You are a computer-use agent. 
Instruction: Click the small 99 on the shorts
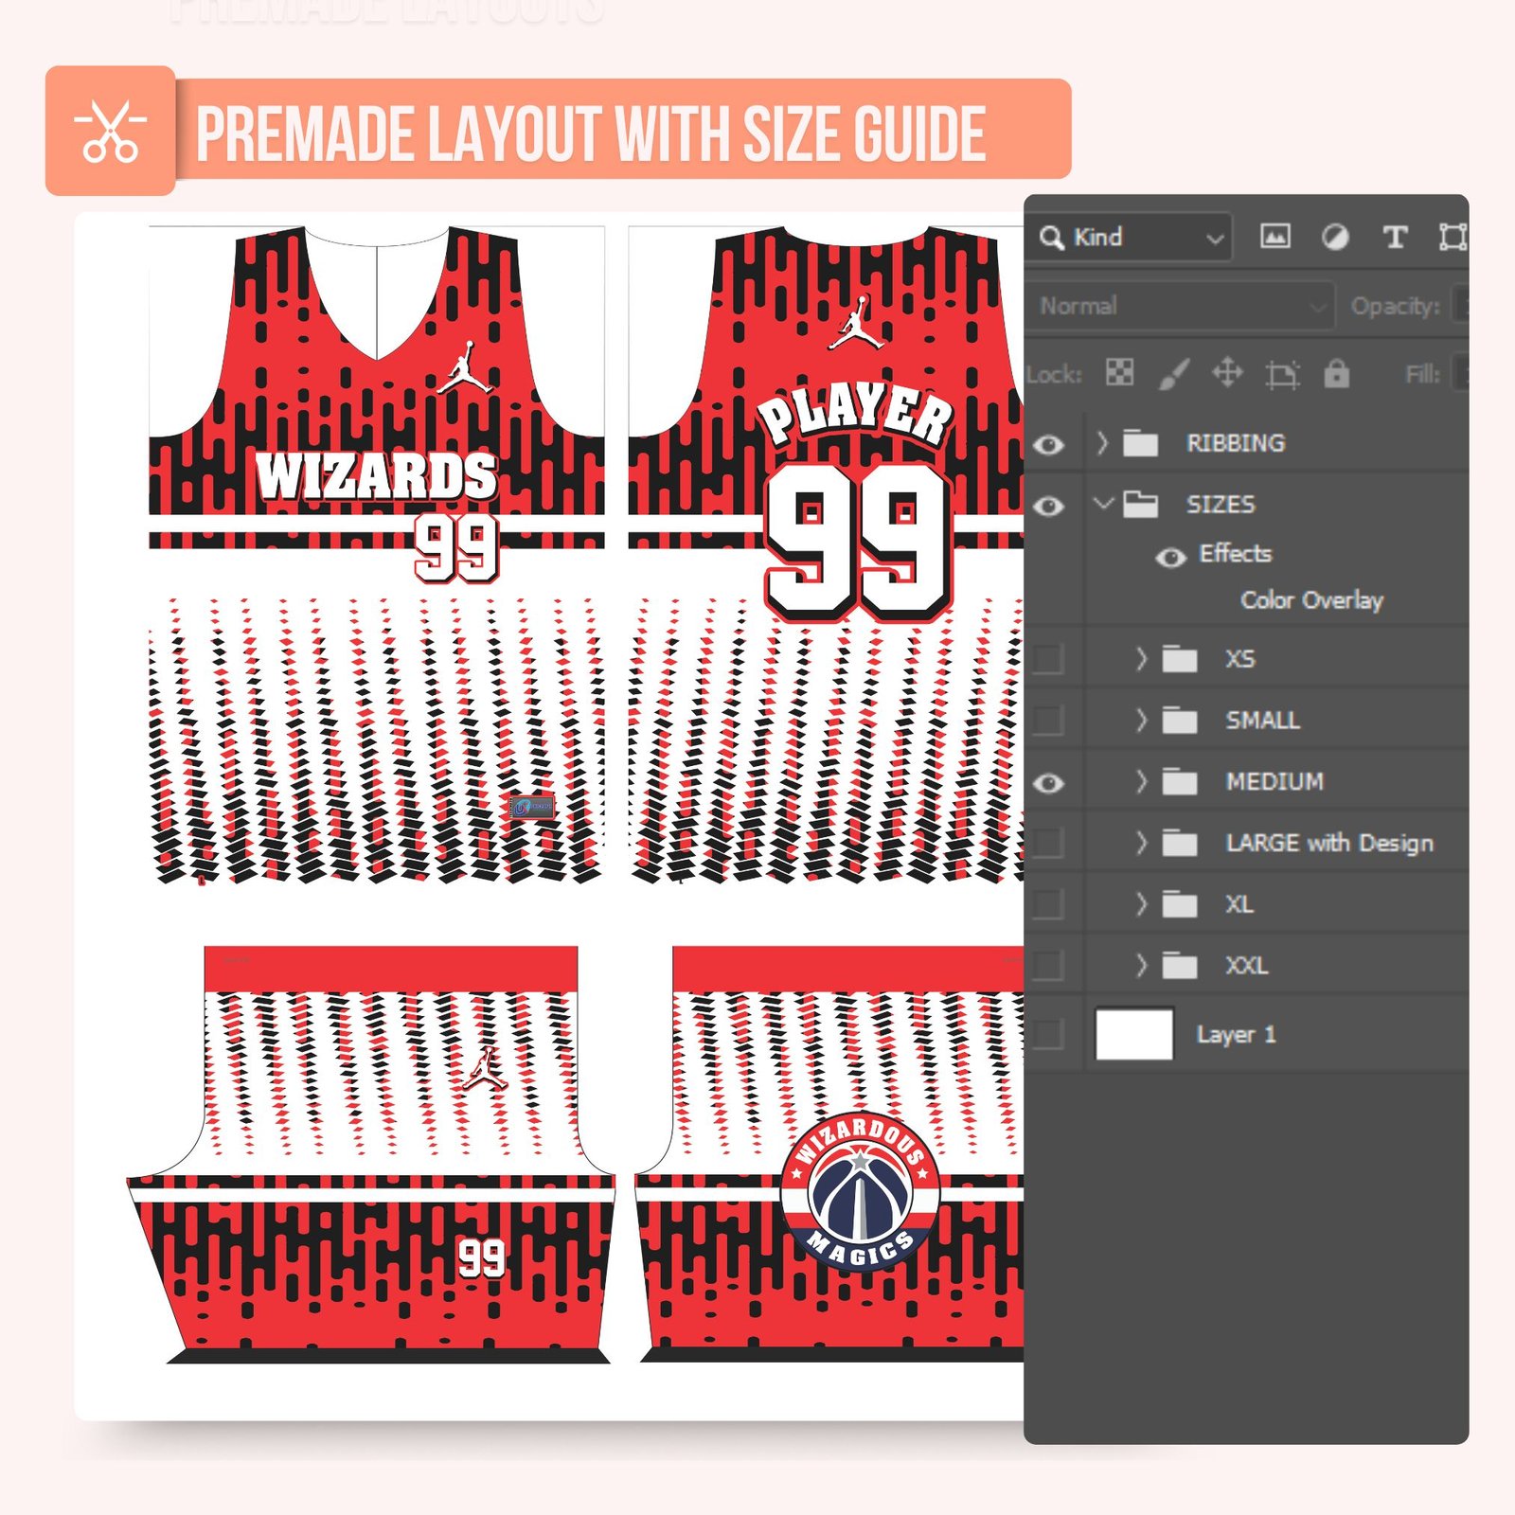[481, 1259]
